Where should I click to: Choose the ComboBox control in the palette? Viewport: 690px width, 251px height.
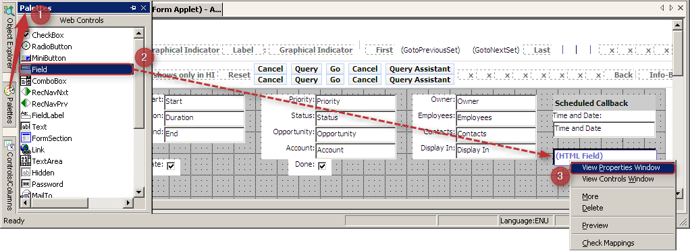(49, 81)
